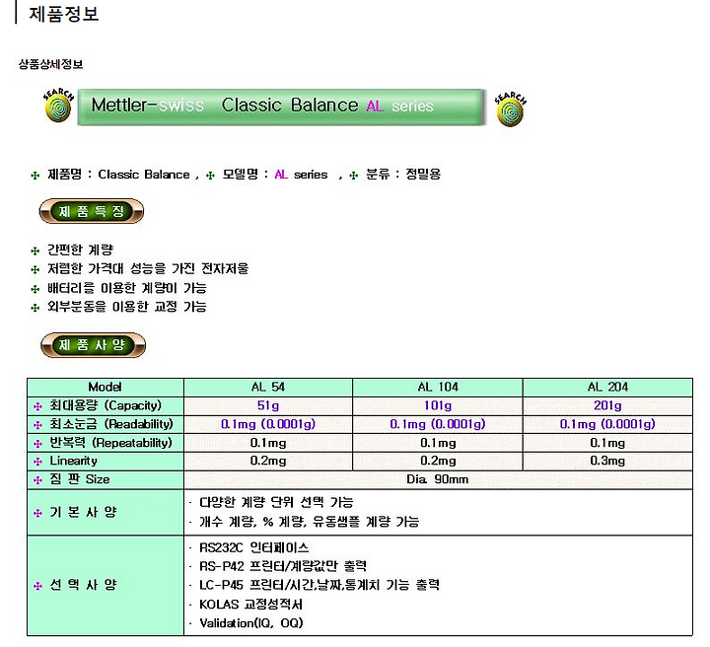Click the AL 204 linearity value 0.3mg
Screen dimensions: 710x647
[607, 461]
